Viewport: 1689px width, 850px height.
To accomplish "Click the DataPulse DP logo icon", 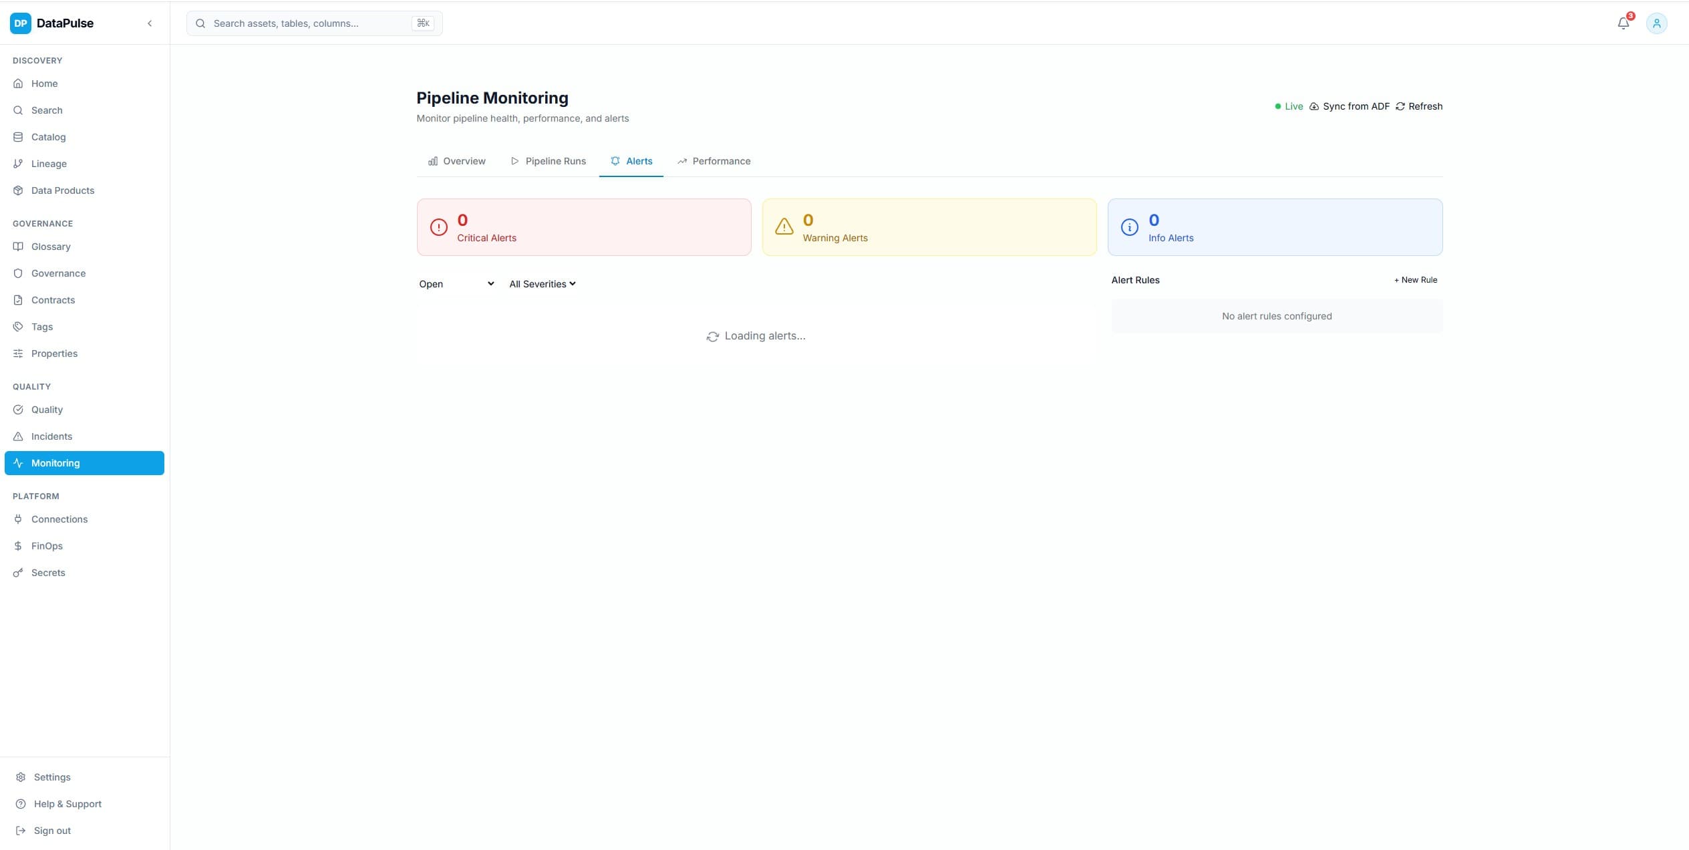I will click(x=20, y=23).
